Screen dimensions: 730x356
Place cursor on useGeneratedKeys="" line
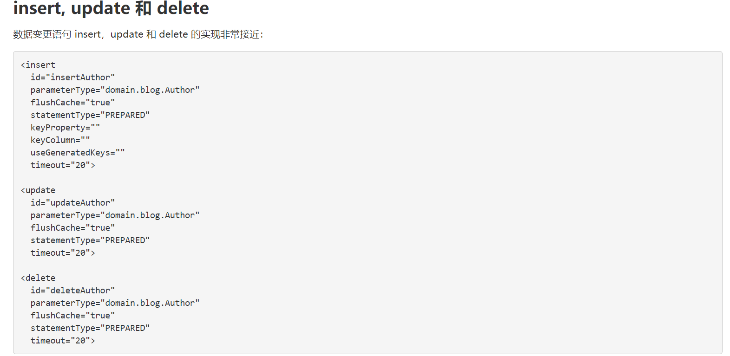78,153
